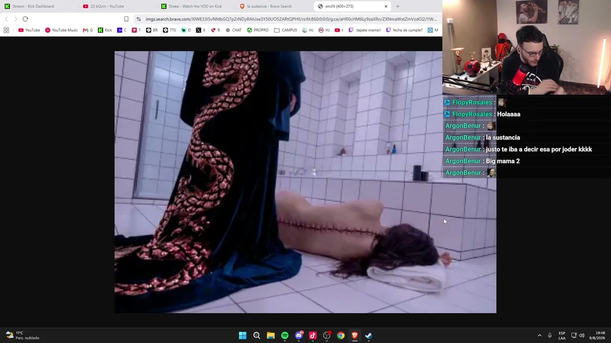The image size is (611, 343).
Task: Open the pink music-note app on taskbar
Action: coord(313,335)
